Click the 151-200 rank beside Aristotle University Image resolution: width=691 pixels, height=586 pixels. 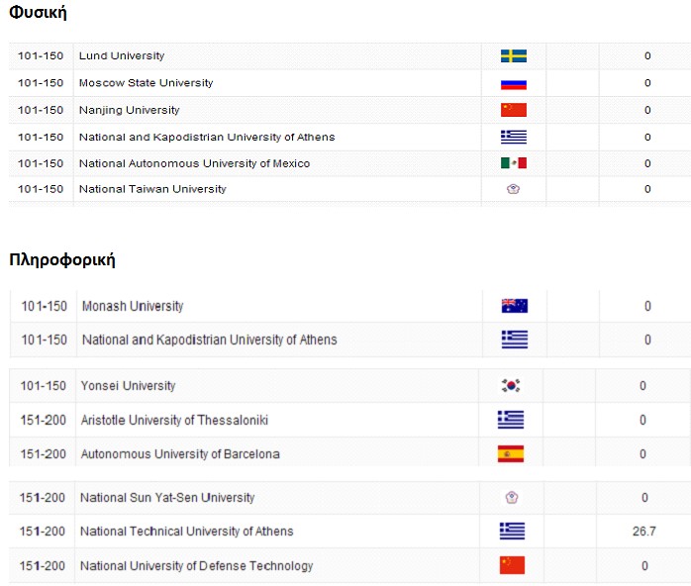click(44, 420)
